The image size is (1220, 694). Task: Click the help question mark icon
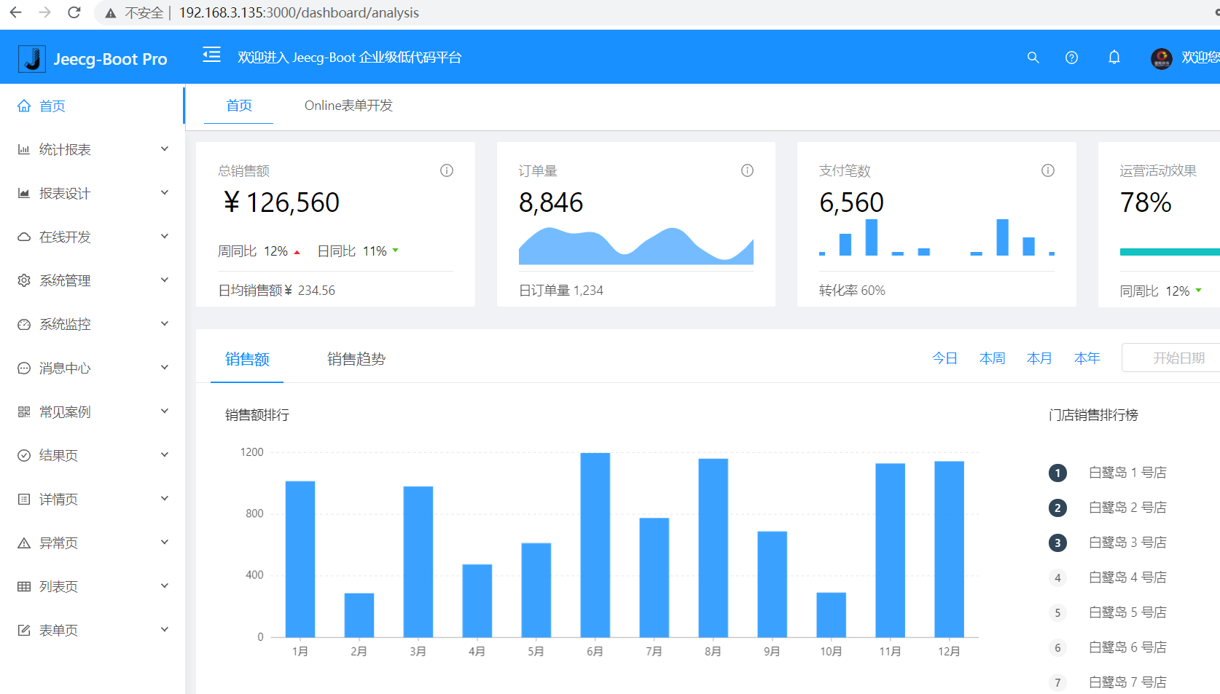click(1071, 58)
